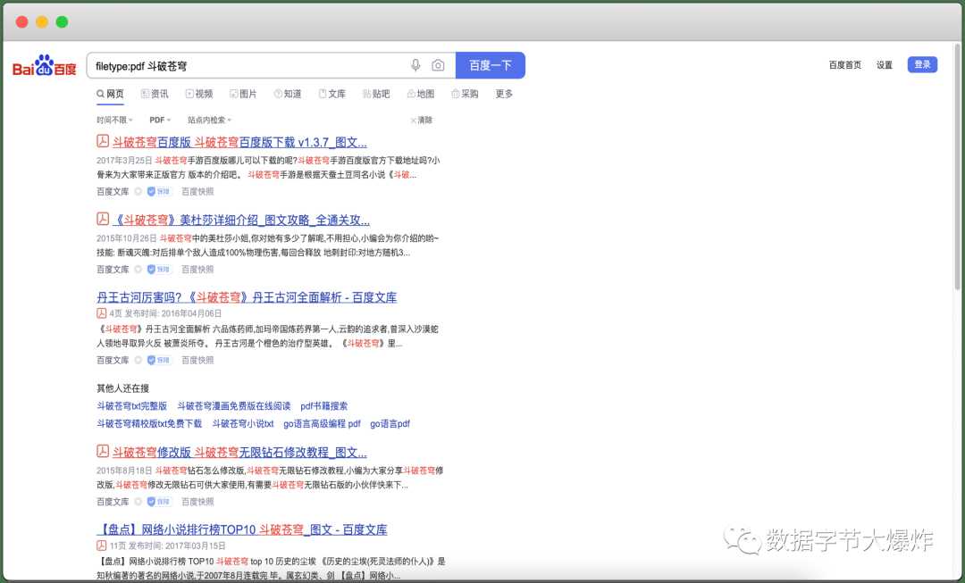The image size is (965, 583).
Task: Click 百度文库 source under 斗破苍穹修改版 result
Action: [x=113, y=501]
